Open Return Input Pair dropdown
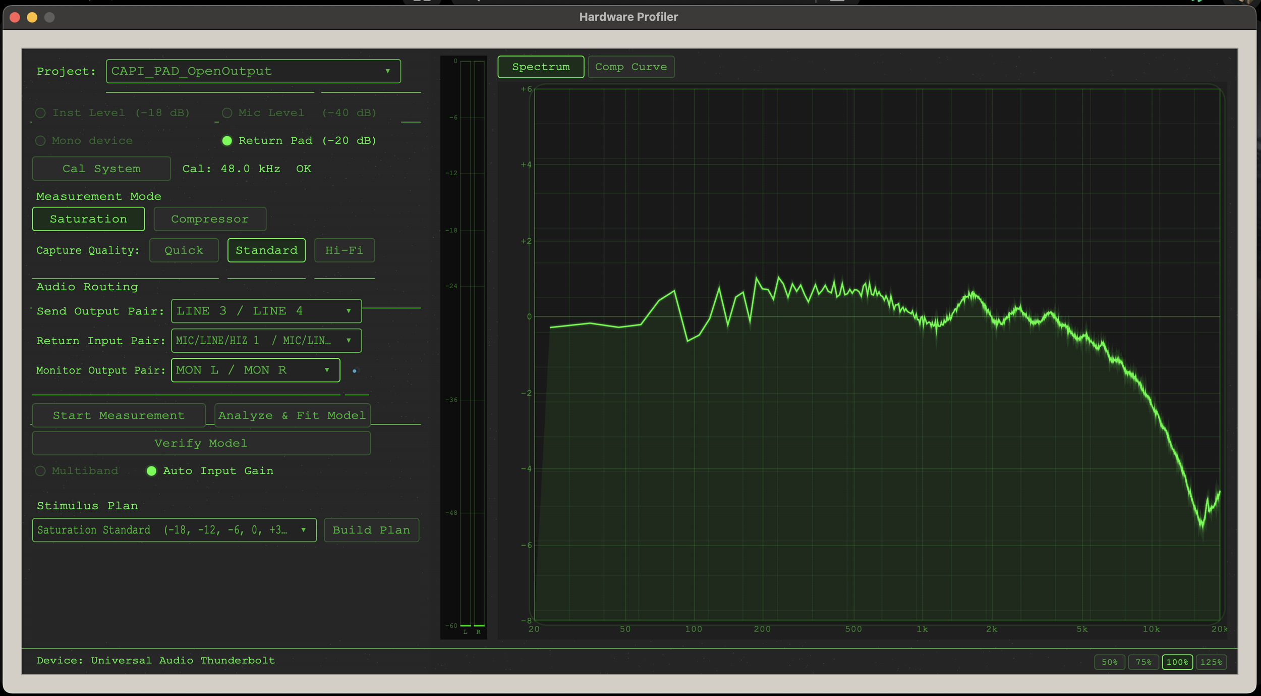 (266, 341)
